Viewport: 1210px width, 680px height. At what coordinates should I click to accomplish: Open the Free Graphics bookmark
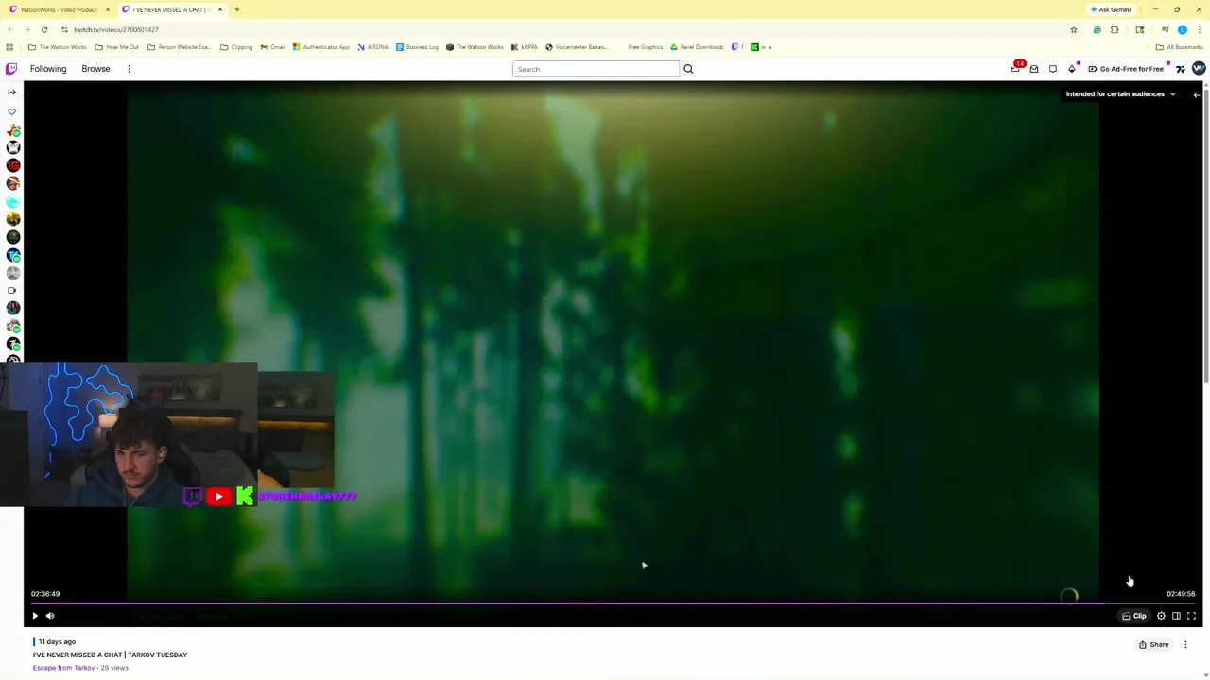(645, 47)
